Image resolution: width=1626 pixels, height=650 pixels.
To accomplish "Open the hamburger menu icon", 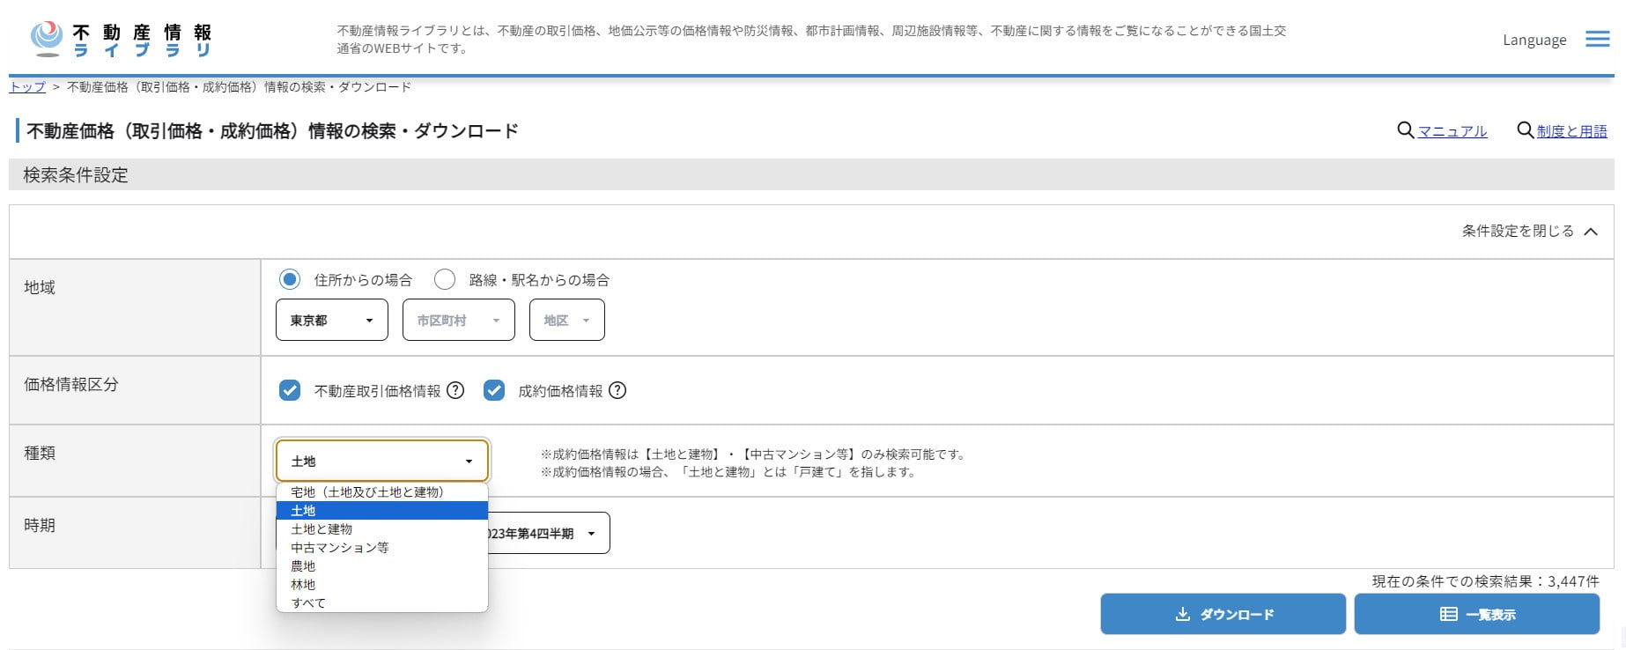I will 1597,39.
